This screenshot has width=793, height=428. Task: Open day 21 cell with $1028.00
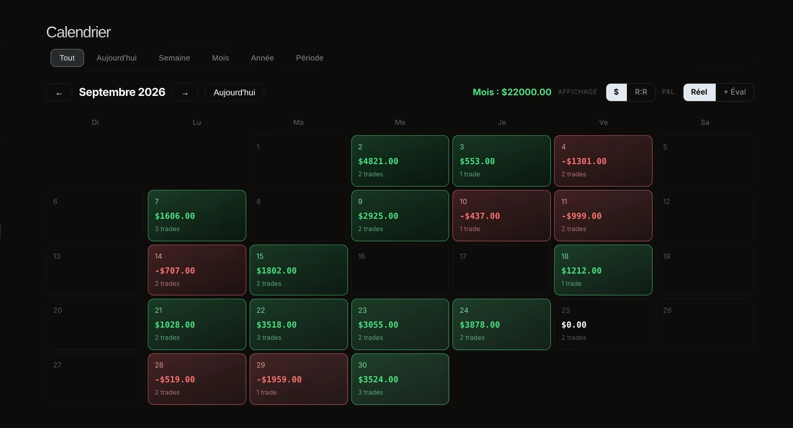(197, 324)
